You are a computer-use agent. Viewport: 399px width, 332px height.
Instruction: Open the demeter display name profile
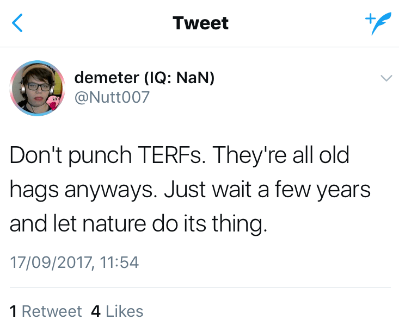(x=107, y=78)
